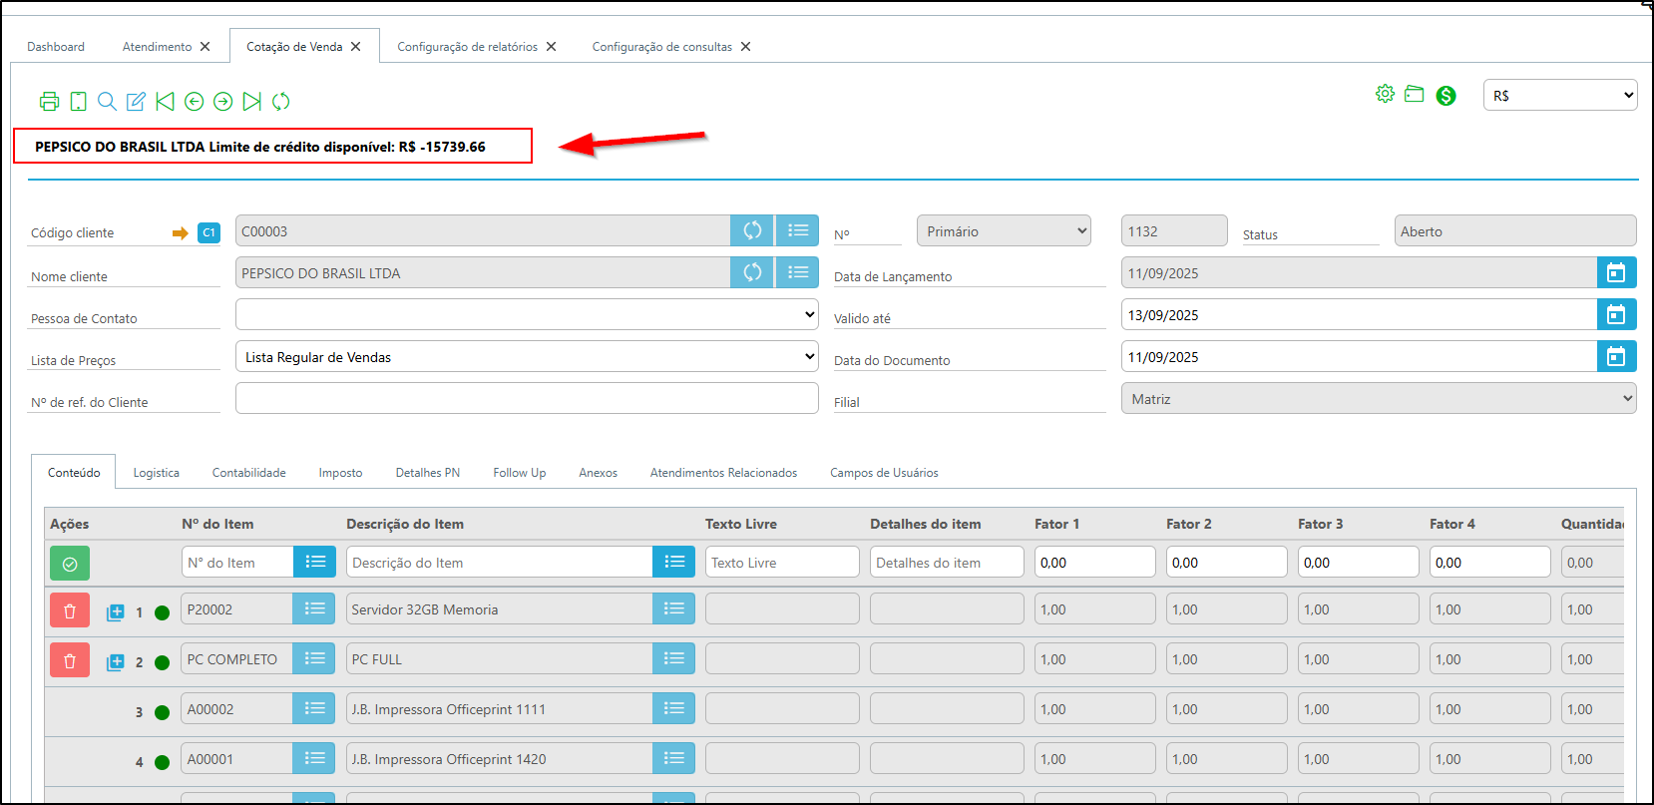Confirm new item with green check button

(70, 564)
